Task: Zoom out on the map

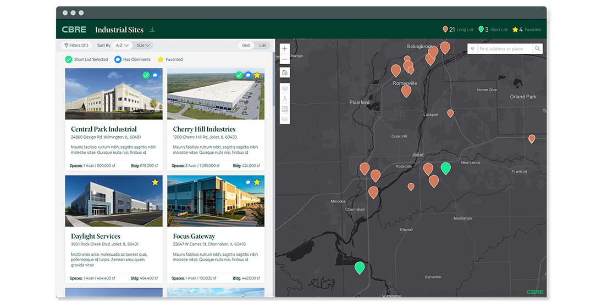Action: tap(284, 59)
